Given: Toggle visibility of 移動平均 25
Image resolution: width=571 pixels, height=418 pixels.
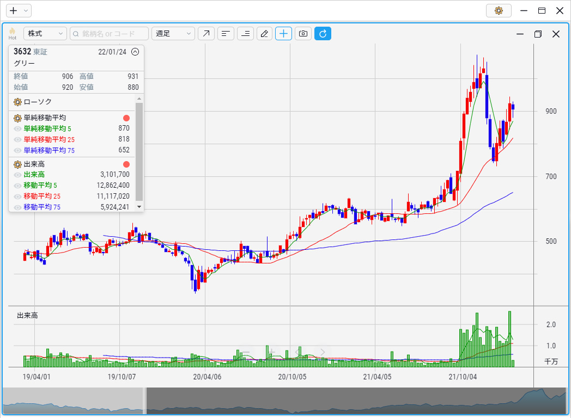Looking at the screenshot, I should (17, 196).
